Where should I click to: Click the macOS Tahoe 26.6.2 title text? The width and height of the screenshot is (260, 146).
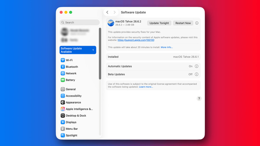[x=128, y=21]
